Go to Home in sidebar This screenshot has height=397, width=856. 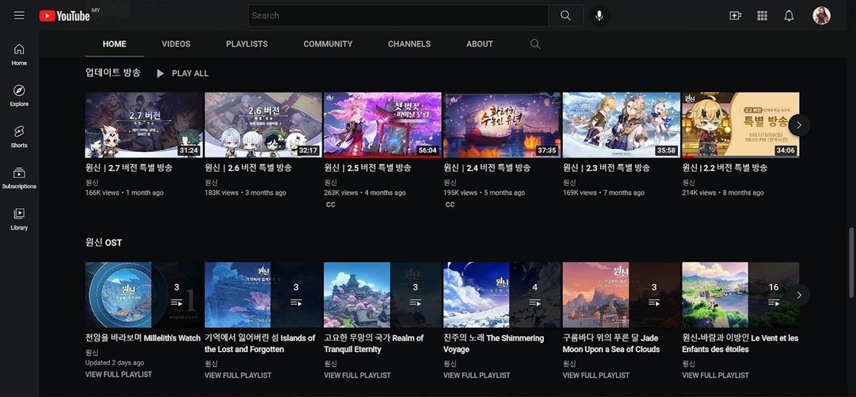(x=19, y=54)
